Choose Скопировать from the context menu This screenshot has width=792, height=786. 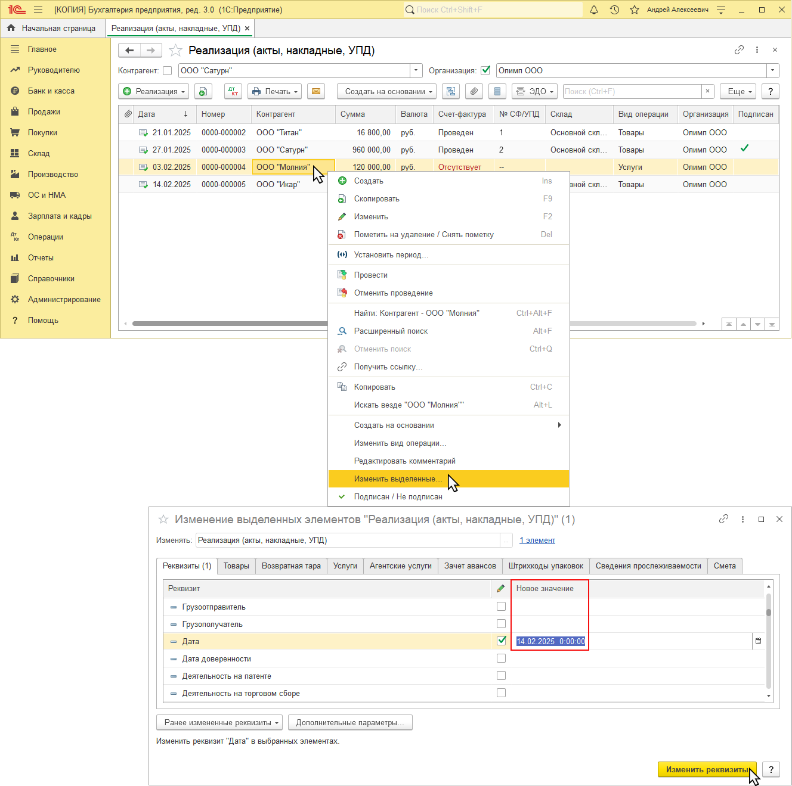point(448,198)
